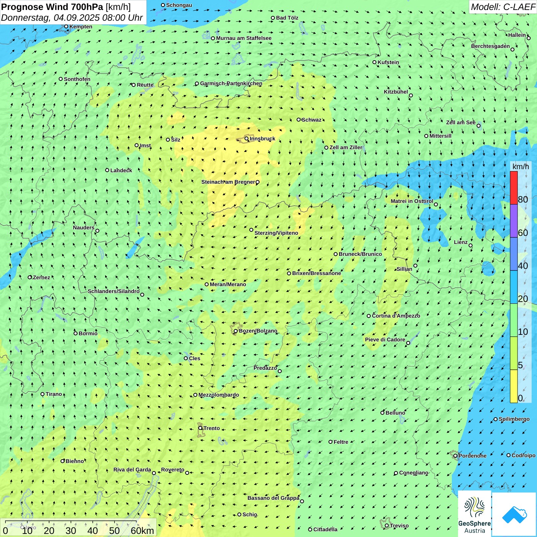Click the Innsbruck city marker
Image resolution: width=537 pixels, height=537 pixels.
click(x=247, y=138)
